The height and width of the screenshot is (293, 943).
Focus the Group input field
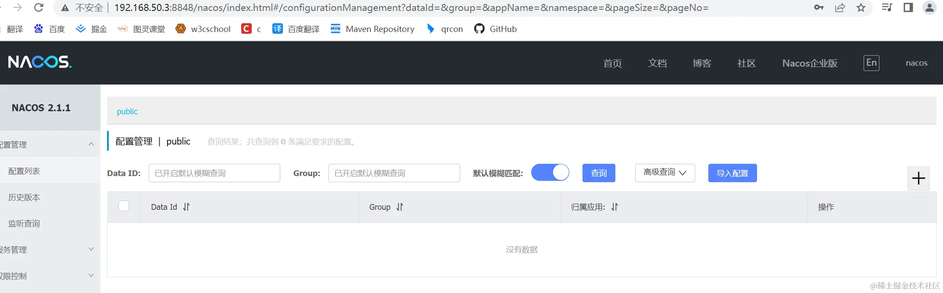click(x=394, y=173)
